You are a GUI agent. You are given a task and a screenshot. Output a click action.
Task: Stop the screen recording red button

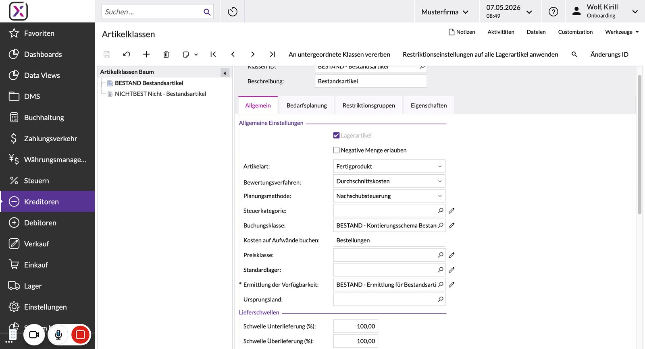click(80, 335)
